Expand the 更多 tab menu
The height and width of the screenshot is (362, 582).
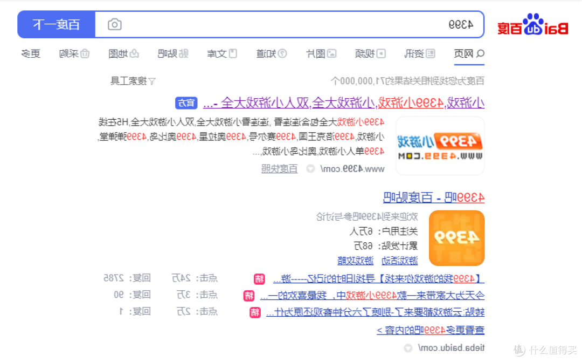(31, 54)
